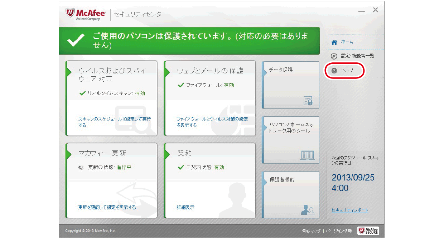Image resolution: width=444 pixels, height=239 pixels.
Task: Click the リアルタイムスキャン: 有効 status
Action: 116,93
